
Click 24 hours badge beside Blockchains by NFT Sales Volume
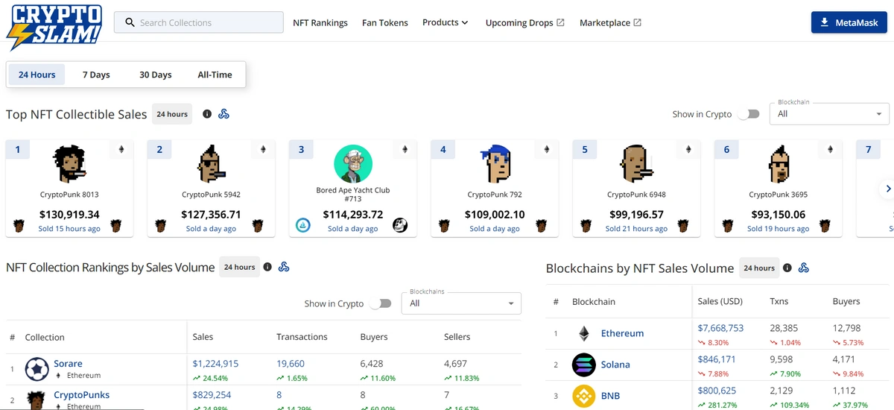pos(759,268)
